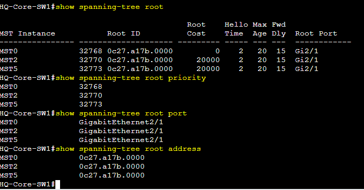Select Gi2/1 root port in MST0 table row

click(307, 51)
